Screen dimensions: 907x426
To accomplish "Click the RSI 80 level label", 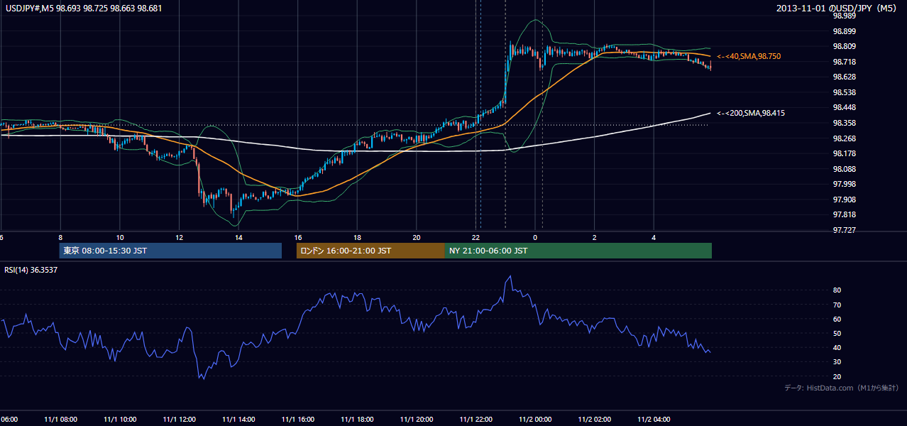I will (837, 290).
